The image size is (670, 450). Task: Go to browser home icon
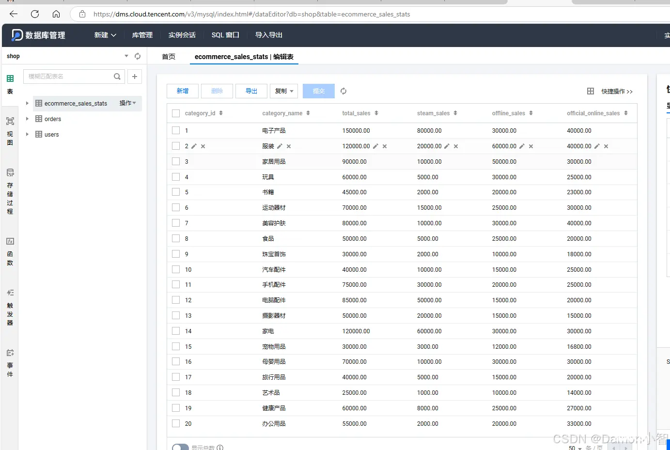tap(56, 14)
